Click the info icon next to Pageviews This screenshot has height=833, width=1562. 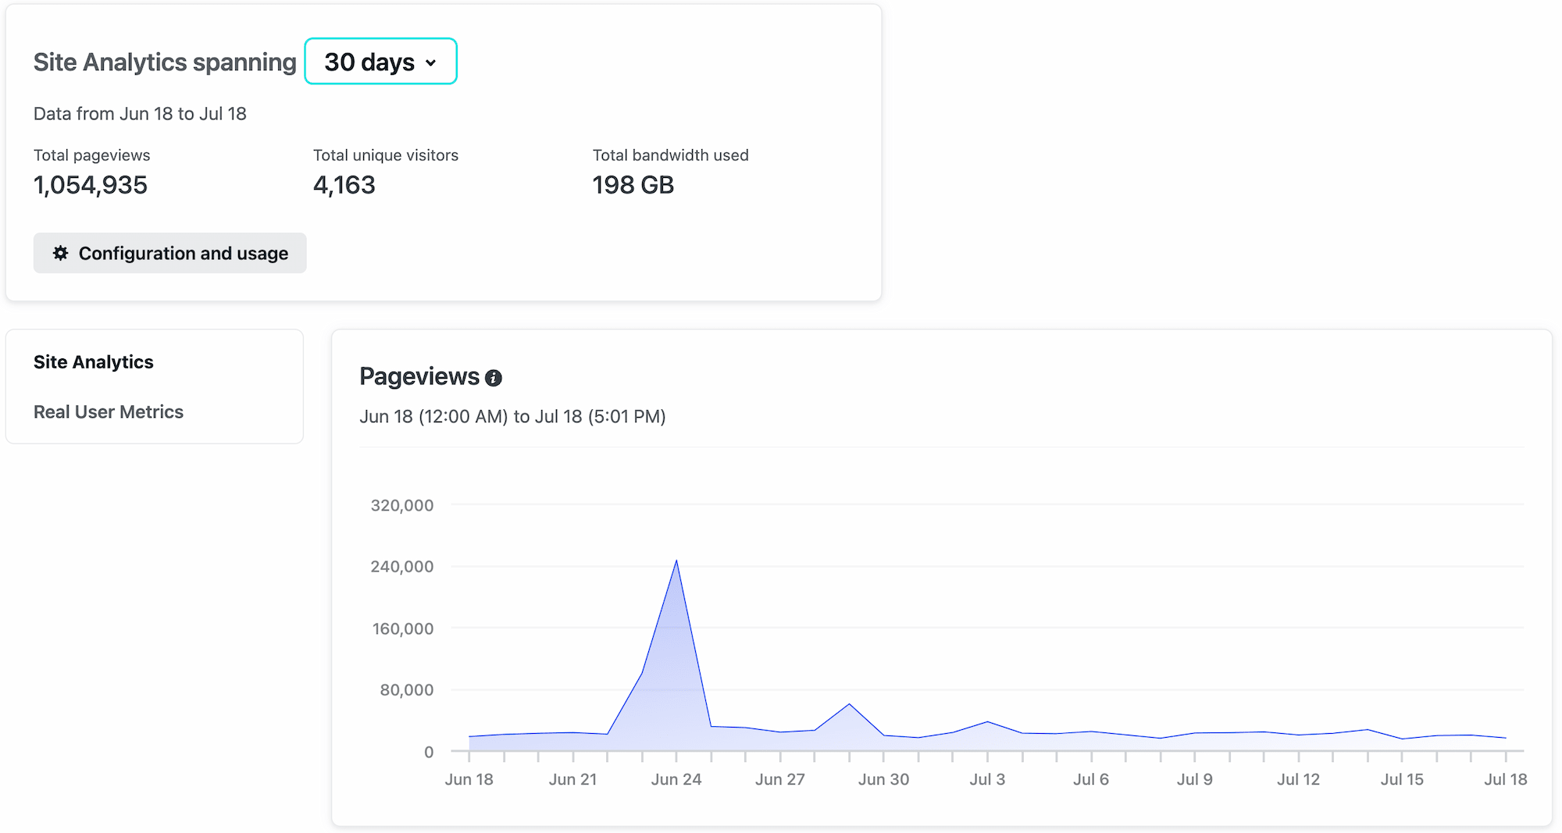494,378
